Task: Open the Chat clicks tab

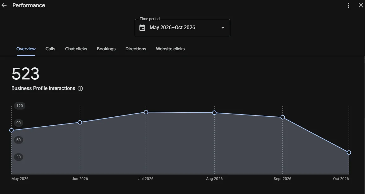Action: (x=76, y=49)
